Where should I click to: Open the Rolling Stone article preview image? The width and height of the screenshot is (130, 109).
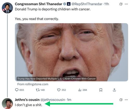(71, 52)
